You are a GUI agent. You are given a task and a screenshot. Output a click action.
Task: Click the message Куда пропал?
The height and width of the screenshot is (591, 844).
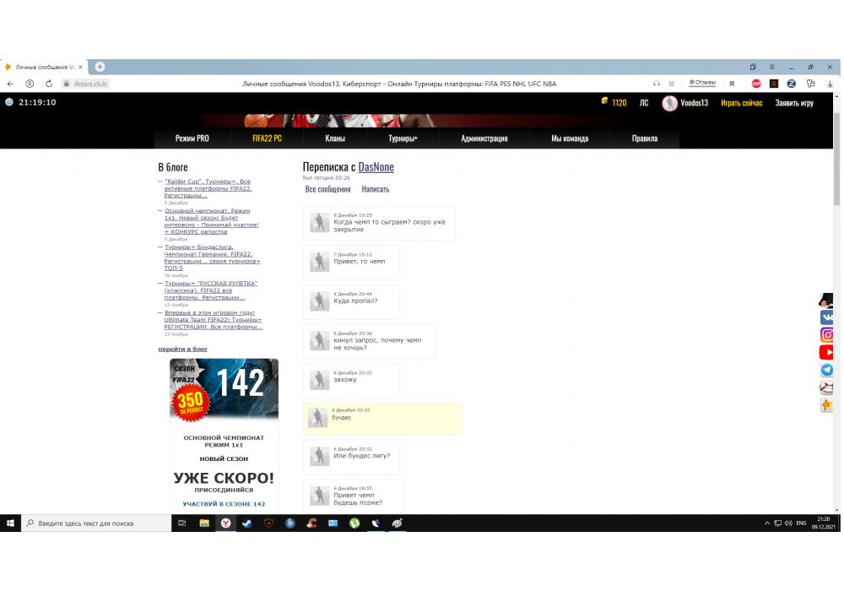tap(351, 301)
